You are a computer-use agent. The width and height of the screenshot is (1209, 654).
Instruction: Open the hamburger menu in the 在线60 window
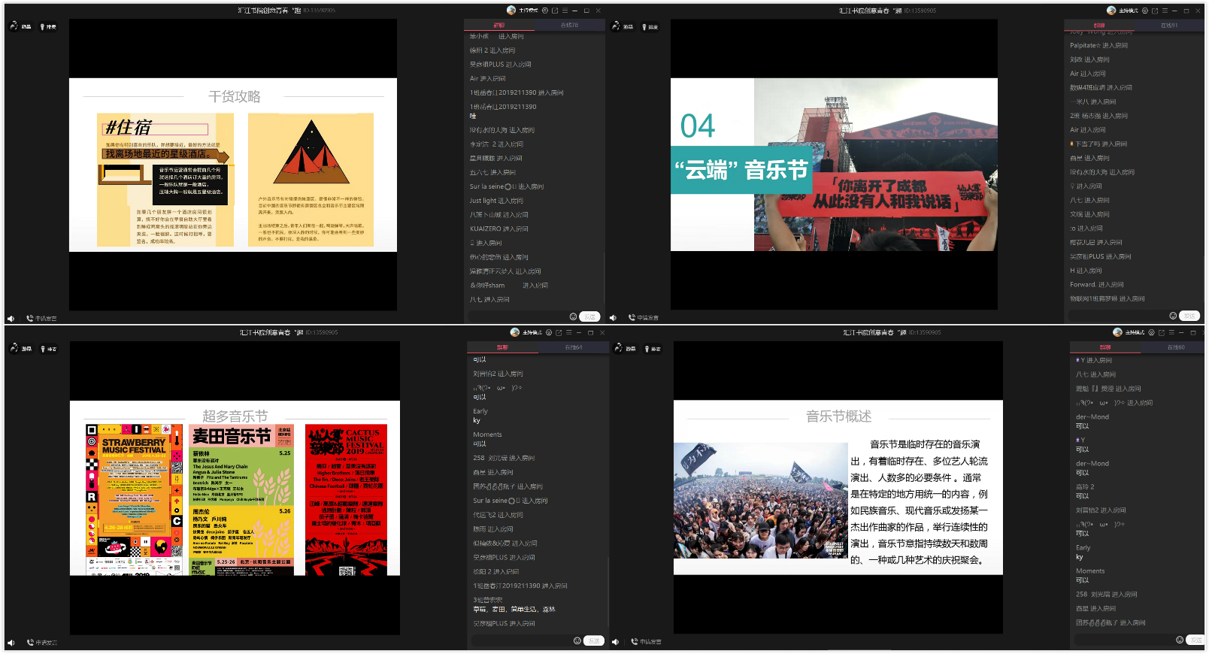[1171, 332]
